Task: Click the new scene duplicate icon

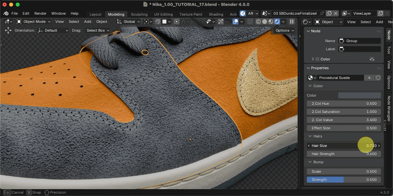Action: (x=329, y=13)
